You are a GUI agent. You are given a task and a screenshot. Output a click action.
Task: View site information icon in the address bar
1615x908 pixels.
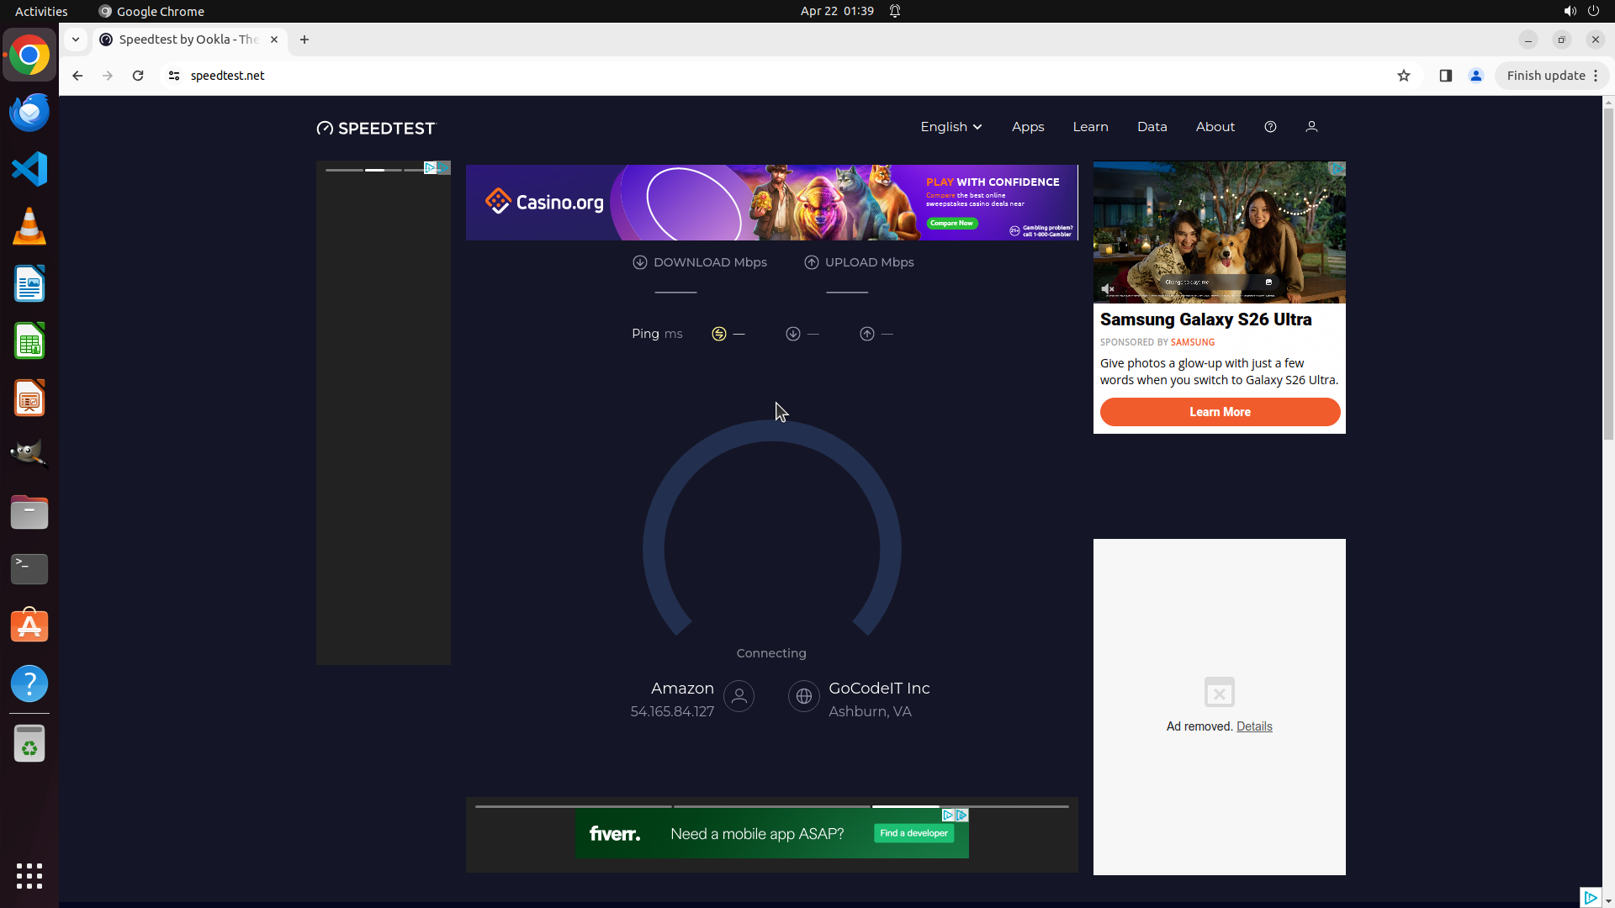[174, 76]
